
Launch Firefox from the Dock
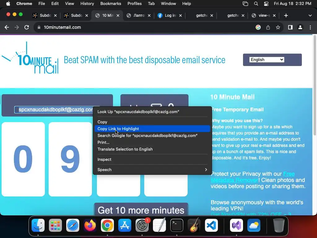90,225
